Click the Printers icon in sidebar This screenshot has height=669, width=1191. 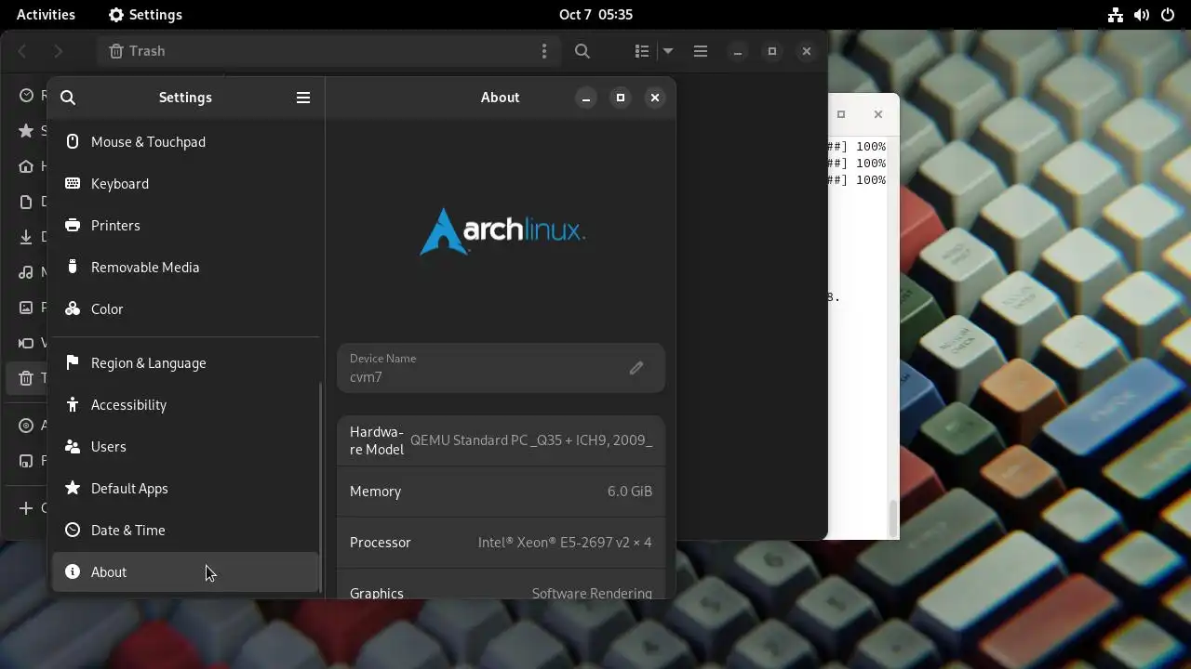click(x=73, y=225)
